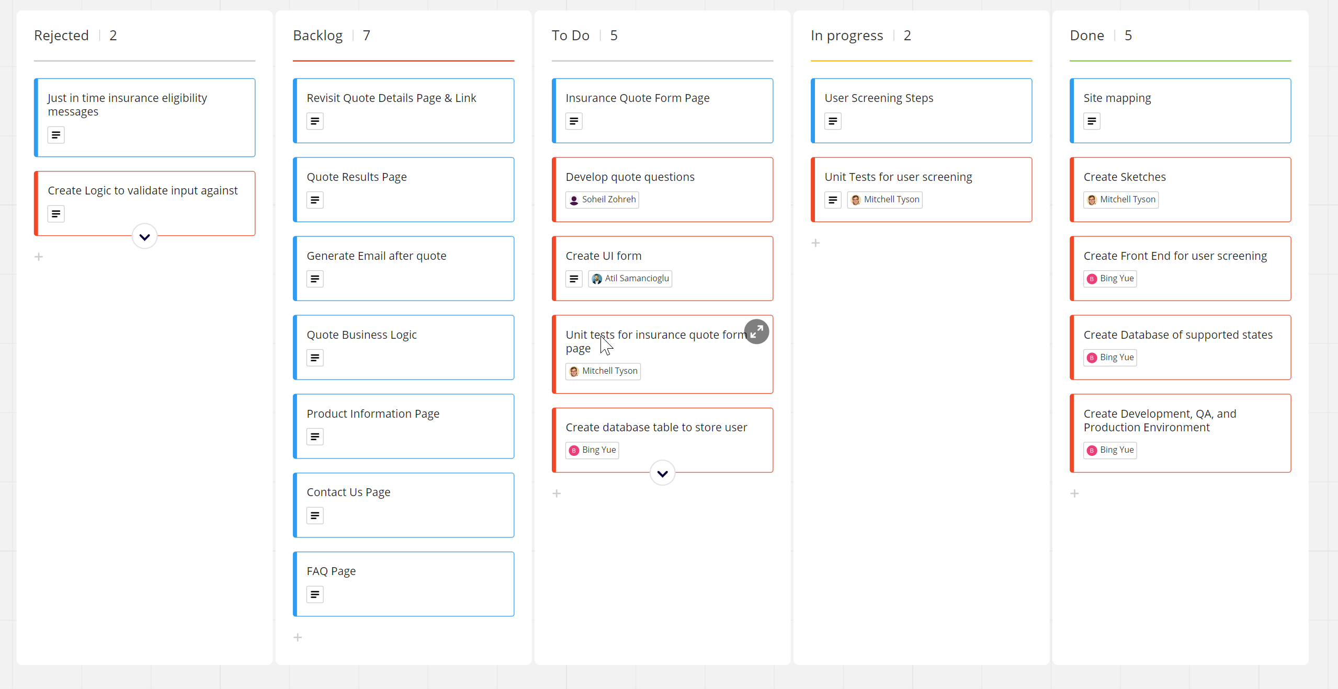Viewport: 1338px width, 689px height.
Task: Click plus icon to add Backlog card
Action: 298,637
